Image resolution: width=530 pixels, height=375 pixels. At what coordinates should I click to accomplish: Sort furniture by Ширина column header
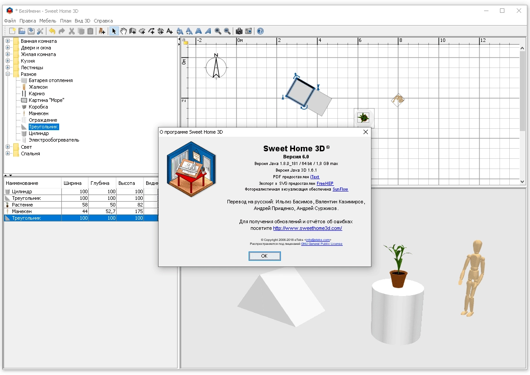tap(75, 183)
